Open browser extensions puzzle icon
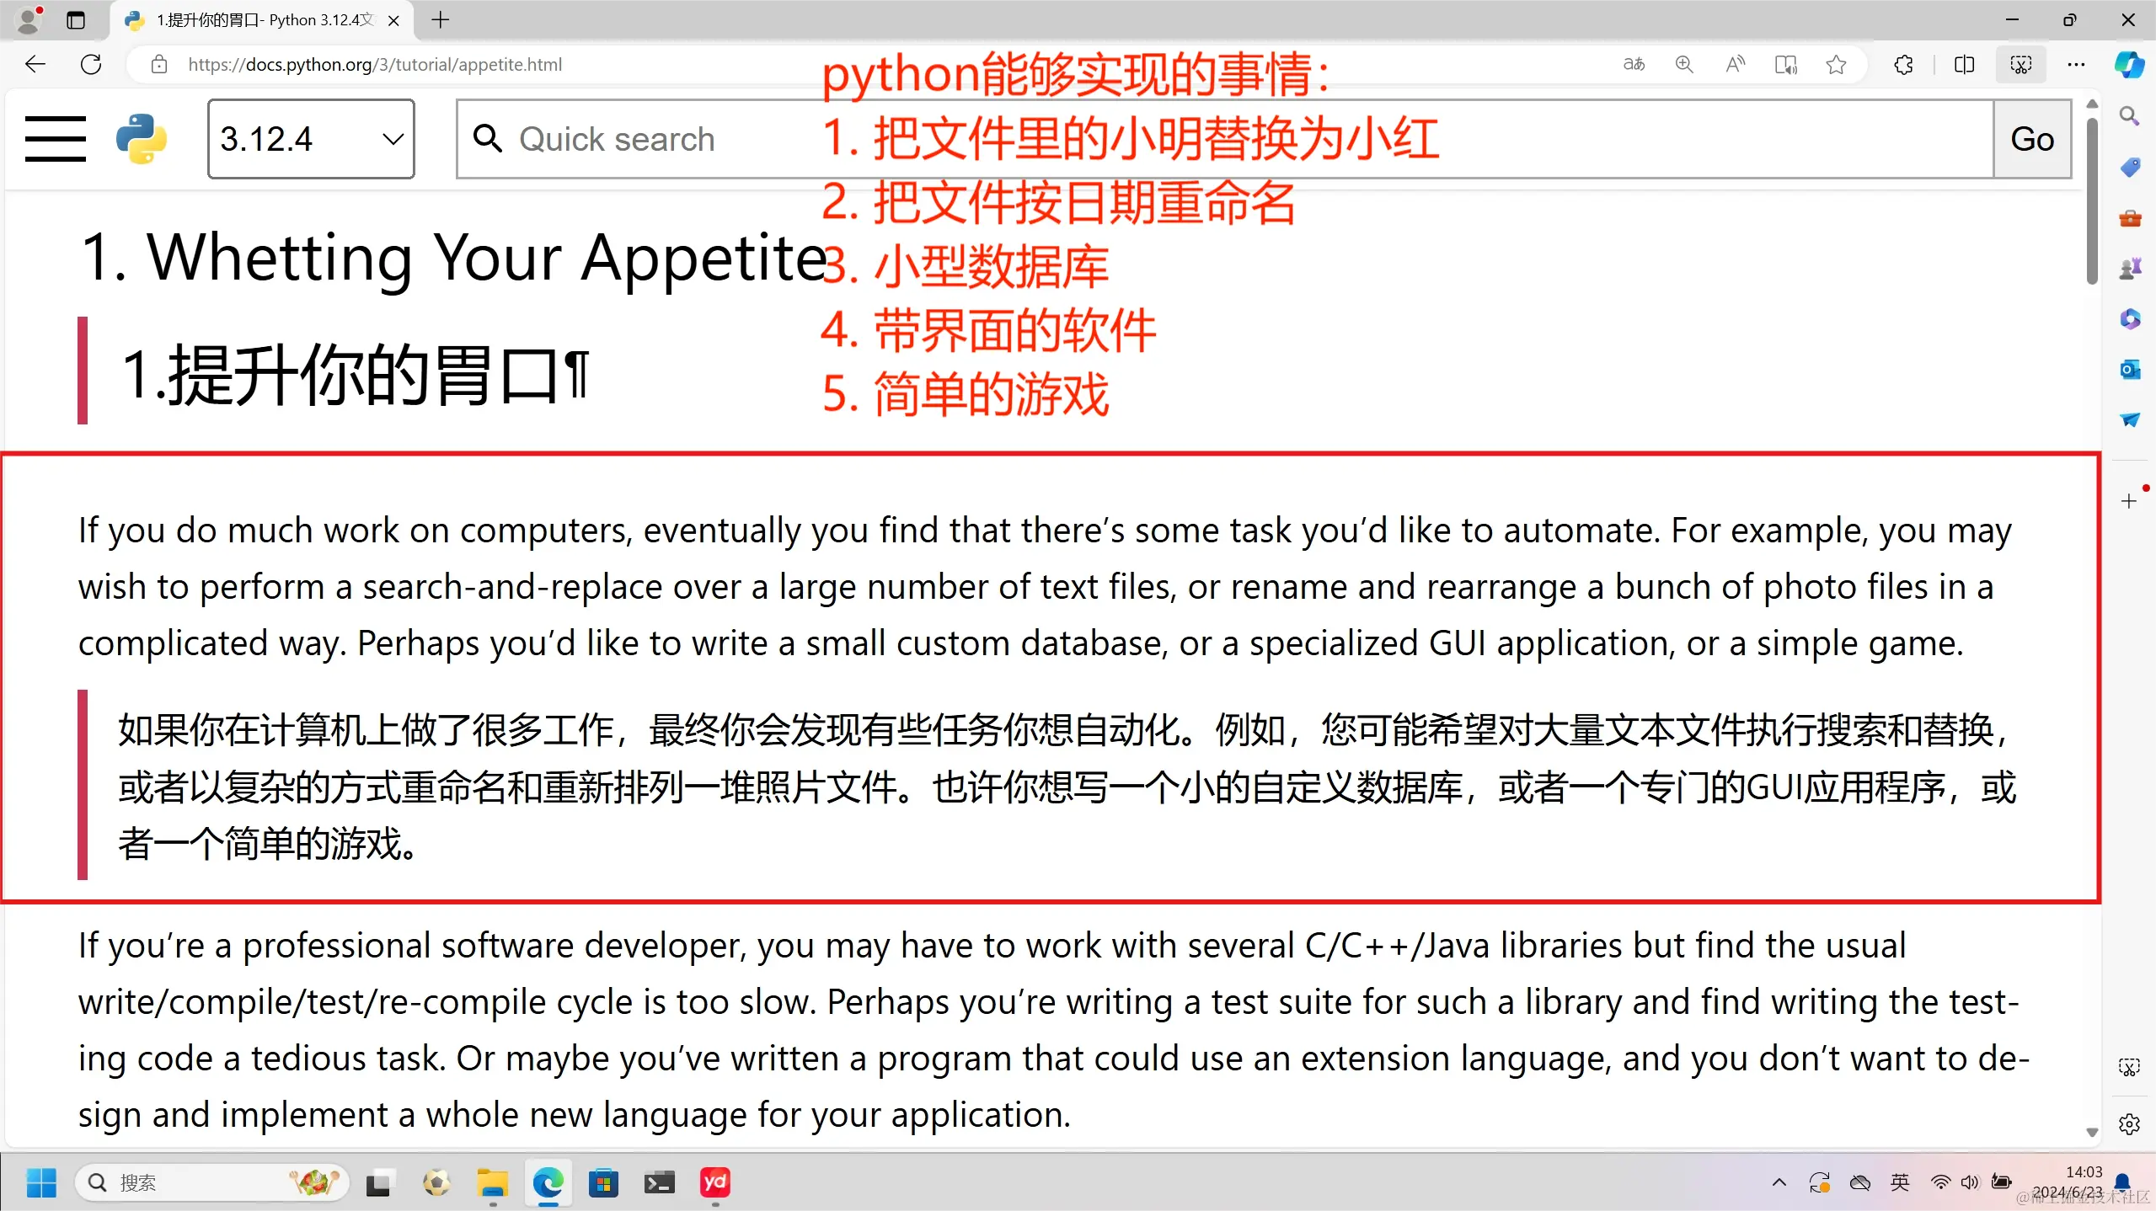 1903,64
